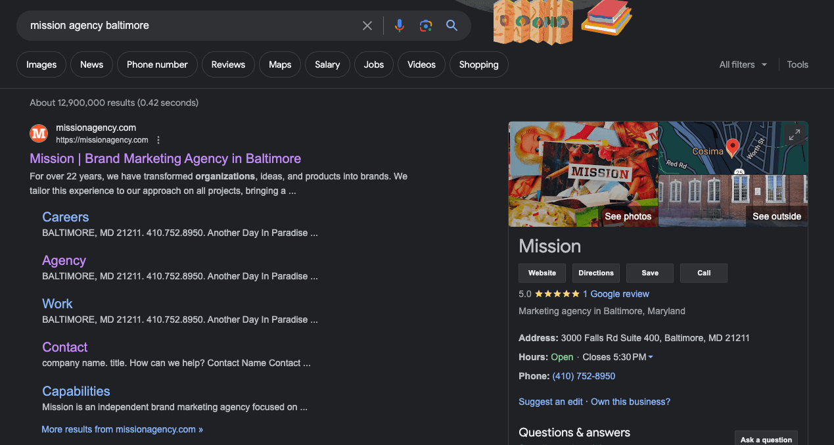Viewport: 834px width, 445px height.
Task: Open the Contact sitelink
Action: [x=65, y=347]
